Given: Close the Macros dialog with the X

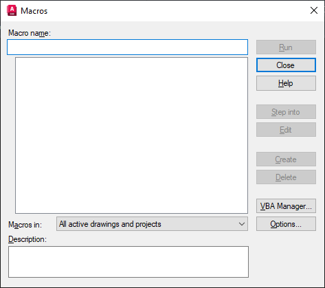Looking at the screenshot, I should [314, 10].
